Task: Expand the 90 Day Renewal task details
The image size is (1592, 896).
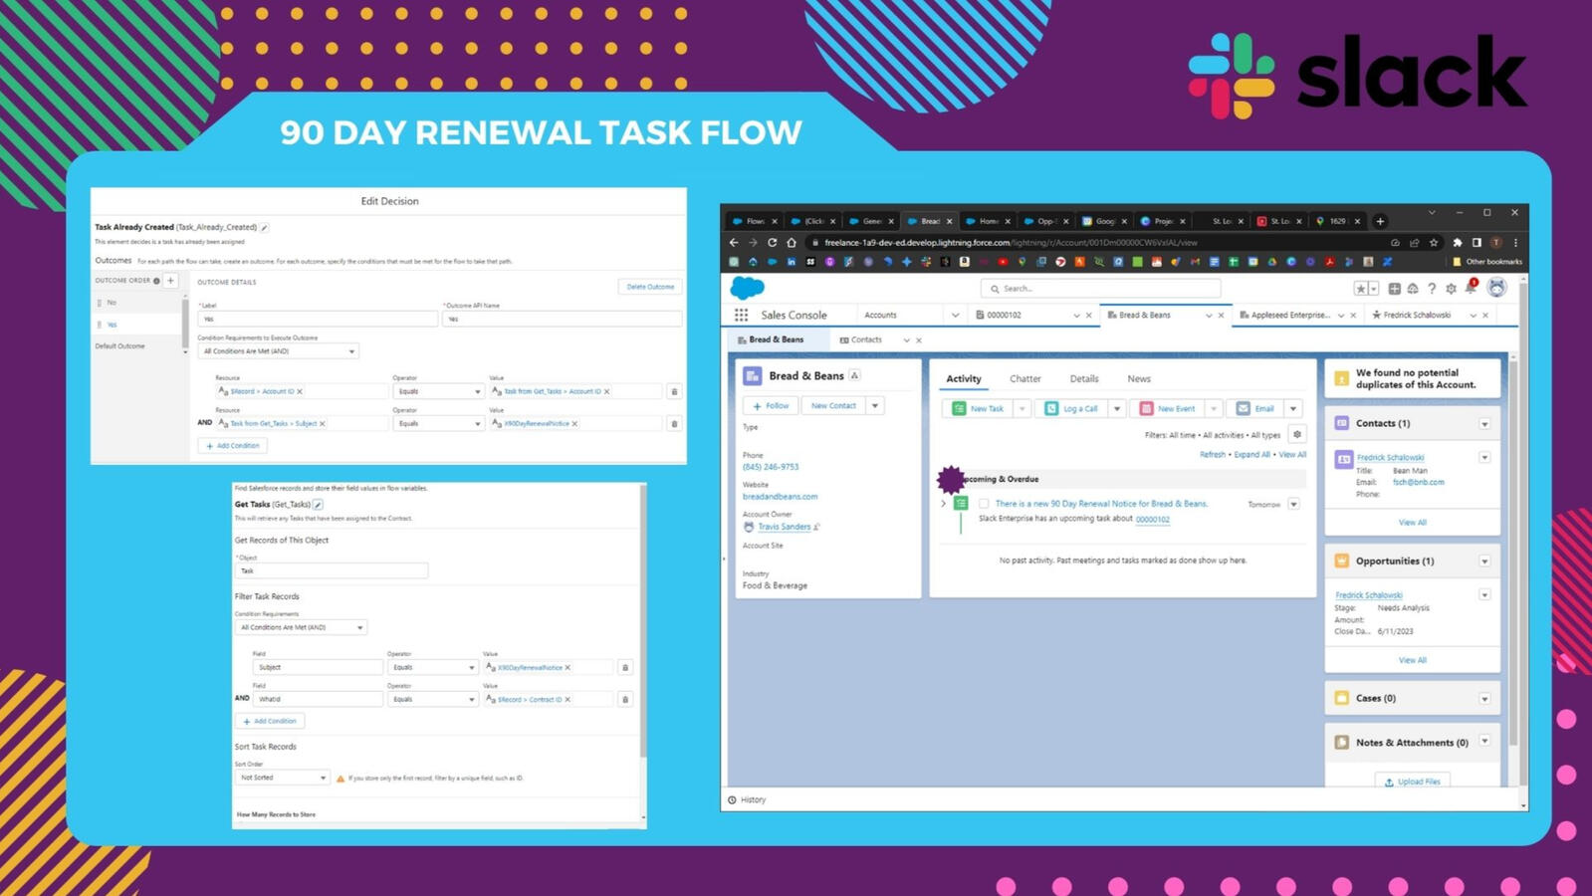Action: [943, 504]
